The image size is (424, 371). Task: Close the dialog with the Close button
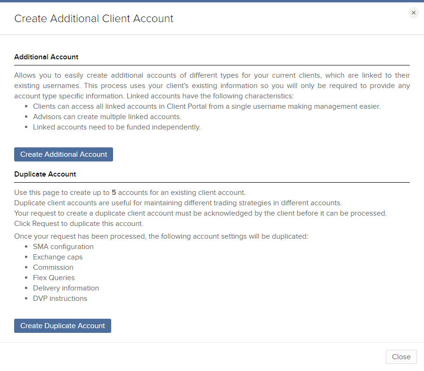click(401, 356)
